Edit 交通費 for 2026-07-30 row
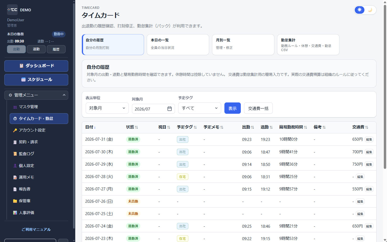 coord(369,152)
